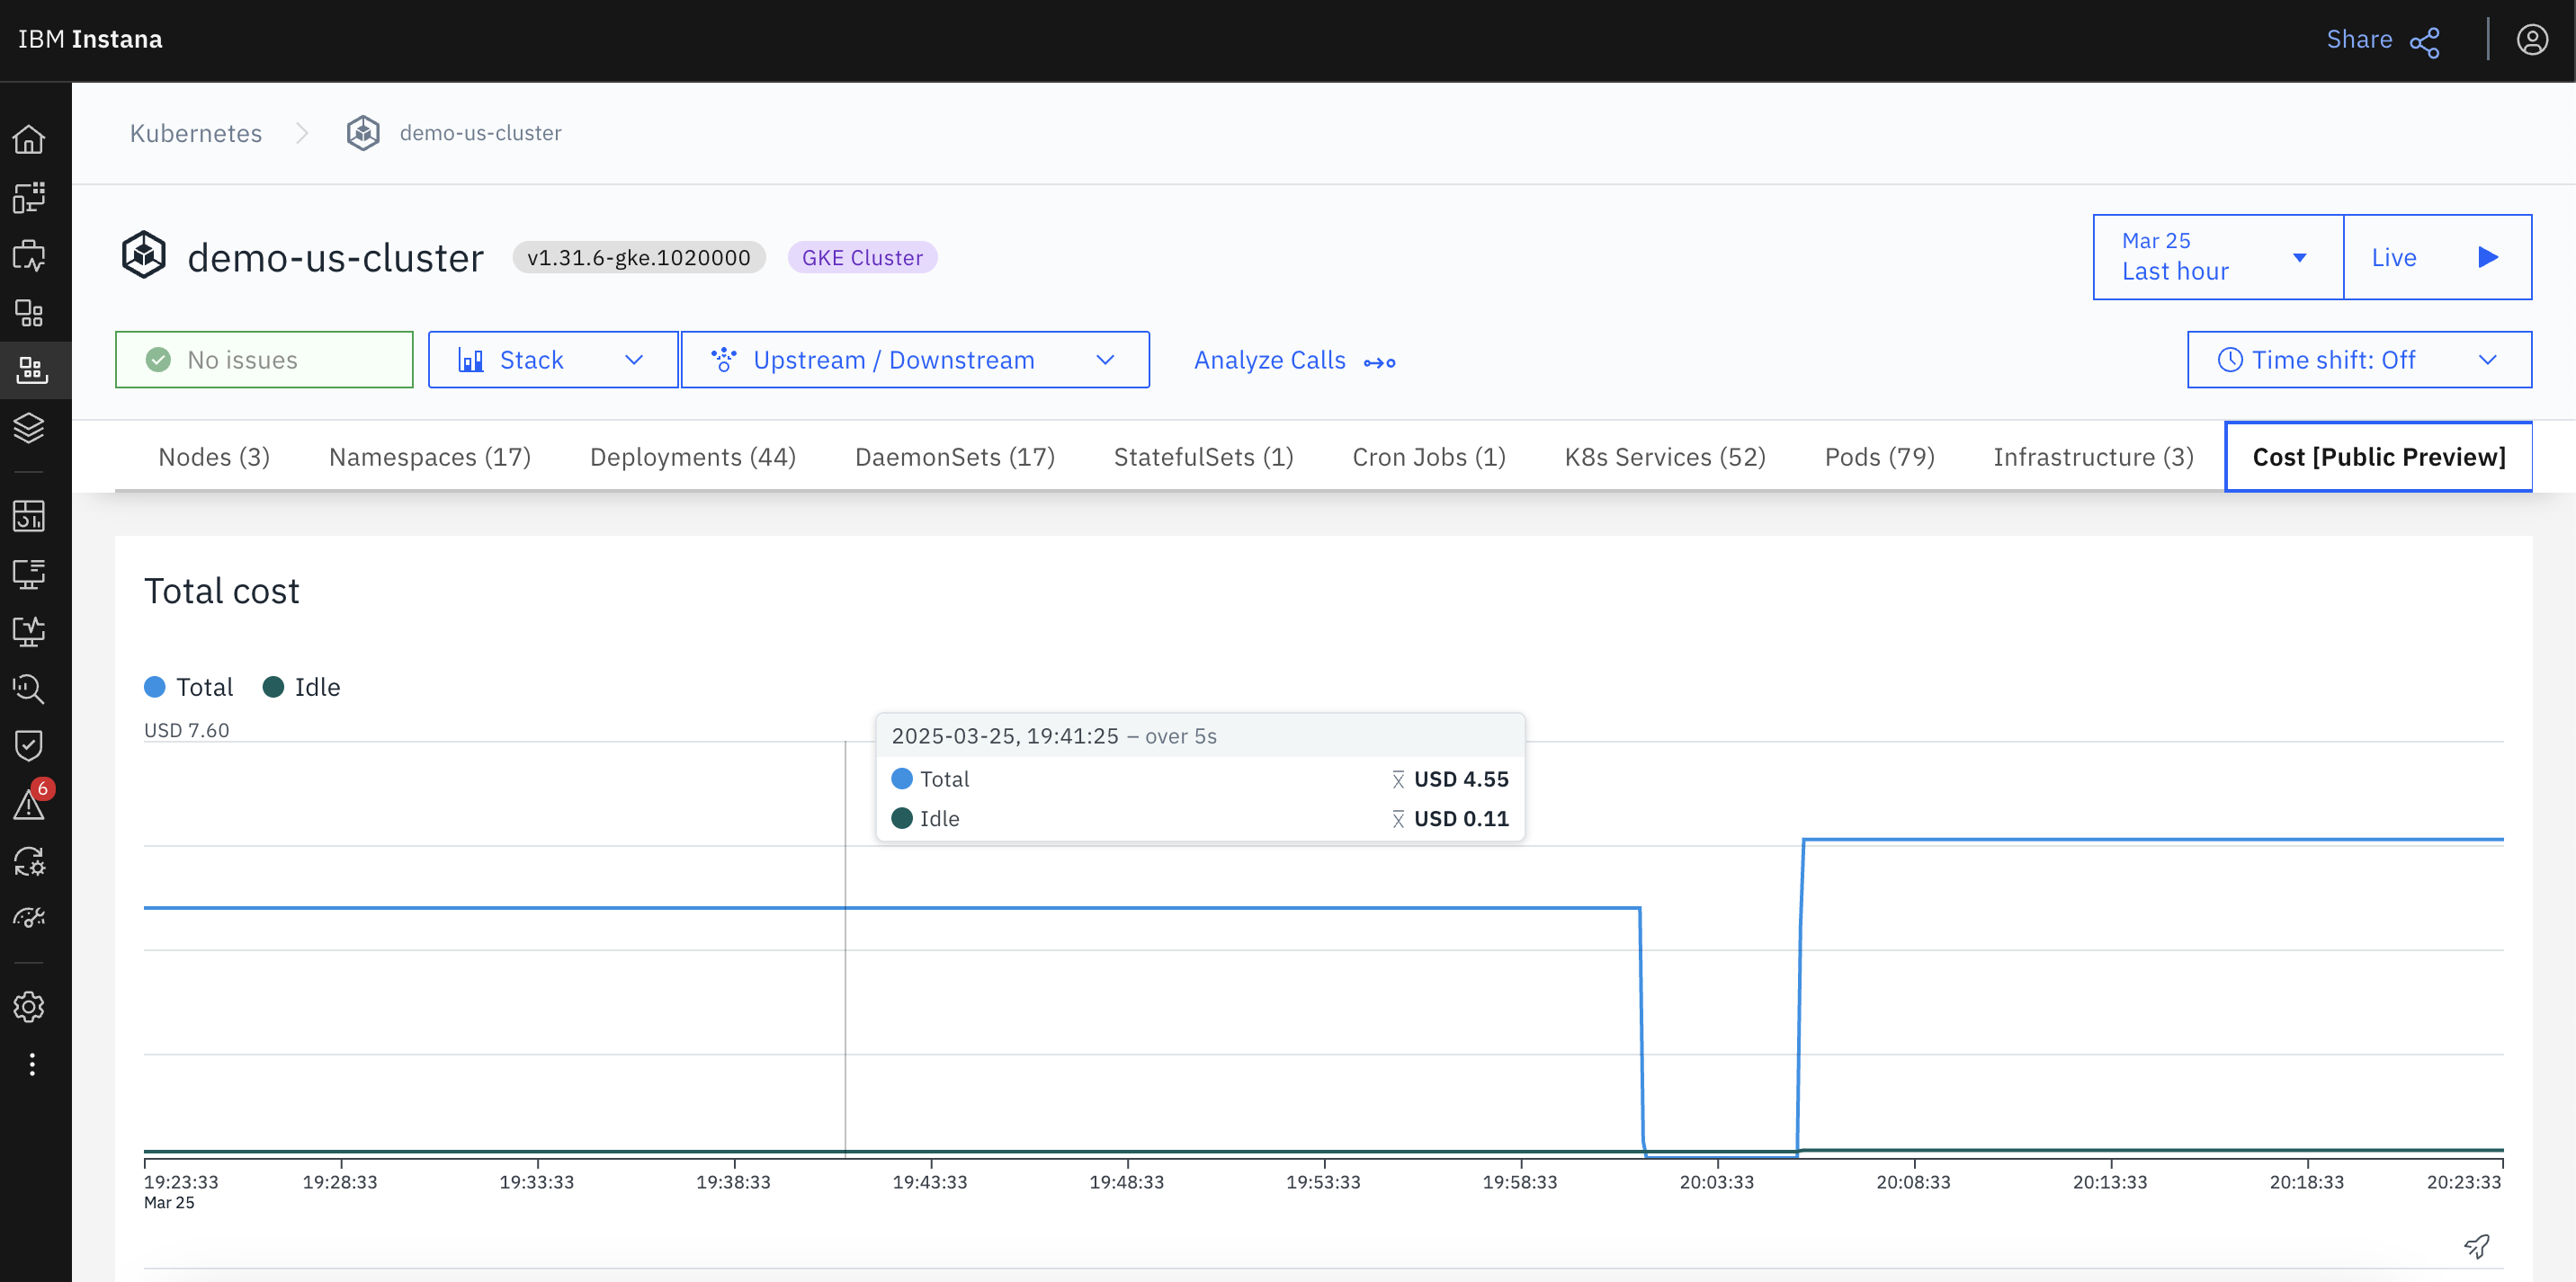Open Automation settings in the sidebar
The width and height of the screenshot is (2576, 1282).
[x=30, y=862]
